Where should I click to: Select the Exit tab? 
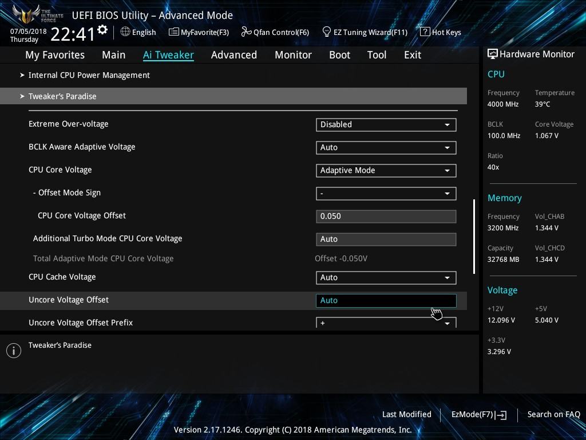[x=413, y=55]
